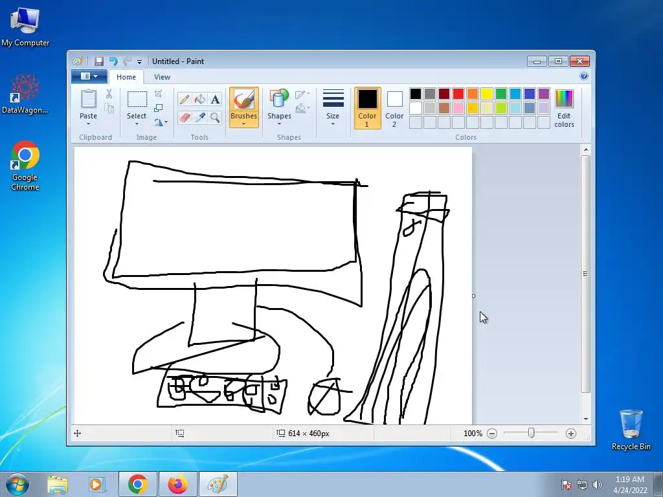Click the vertical scrollbar up arrow

click(x=585, y=149)
